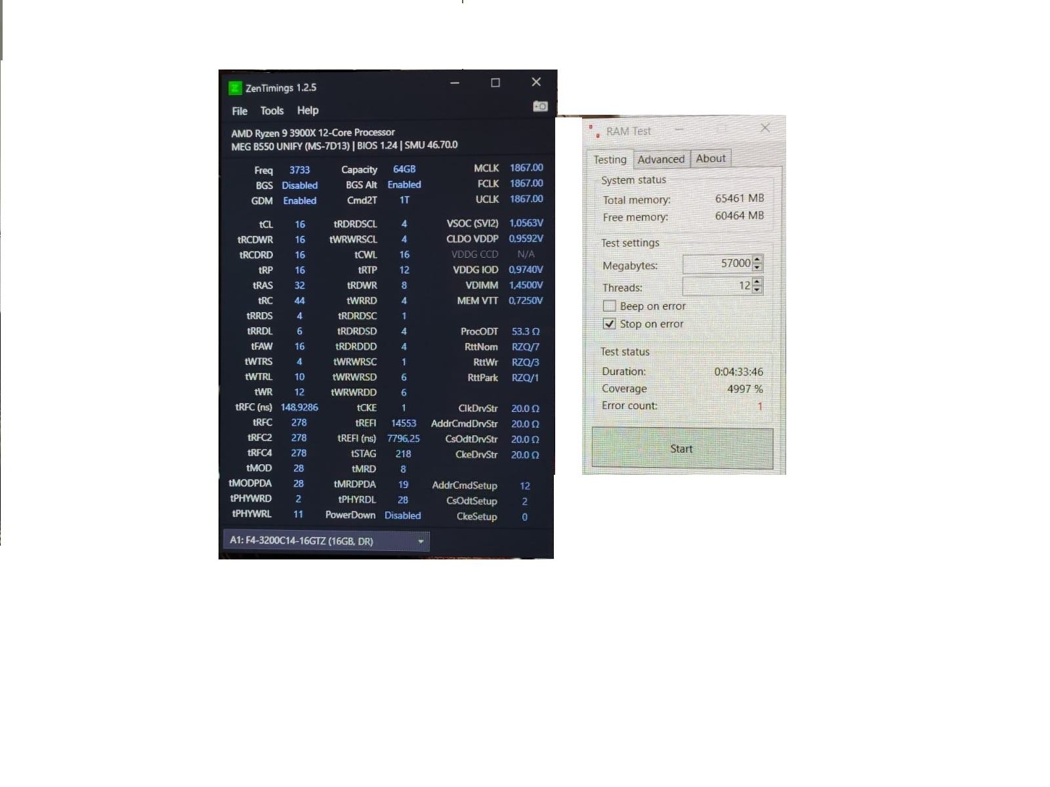This screenshot has height=787, width=1050.
Task: Click the Duration value 0:04:33:46
Action: [739, 372]
